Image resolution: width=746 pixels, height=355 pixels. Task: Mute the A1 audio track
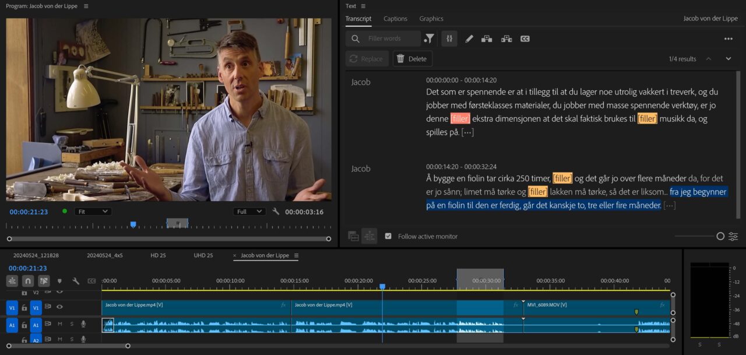[x=60, y=324]
